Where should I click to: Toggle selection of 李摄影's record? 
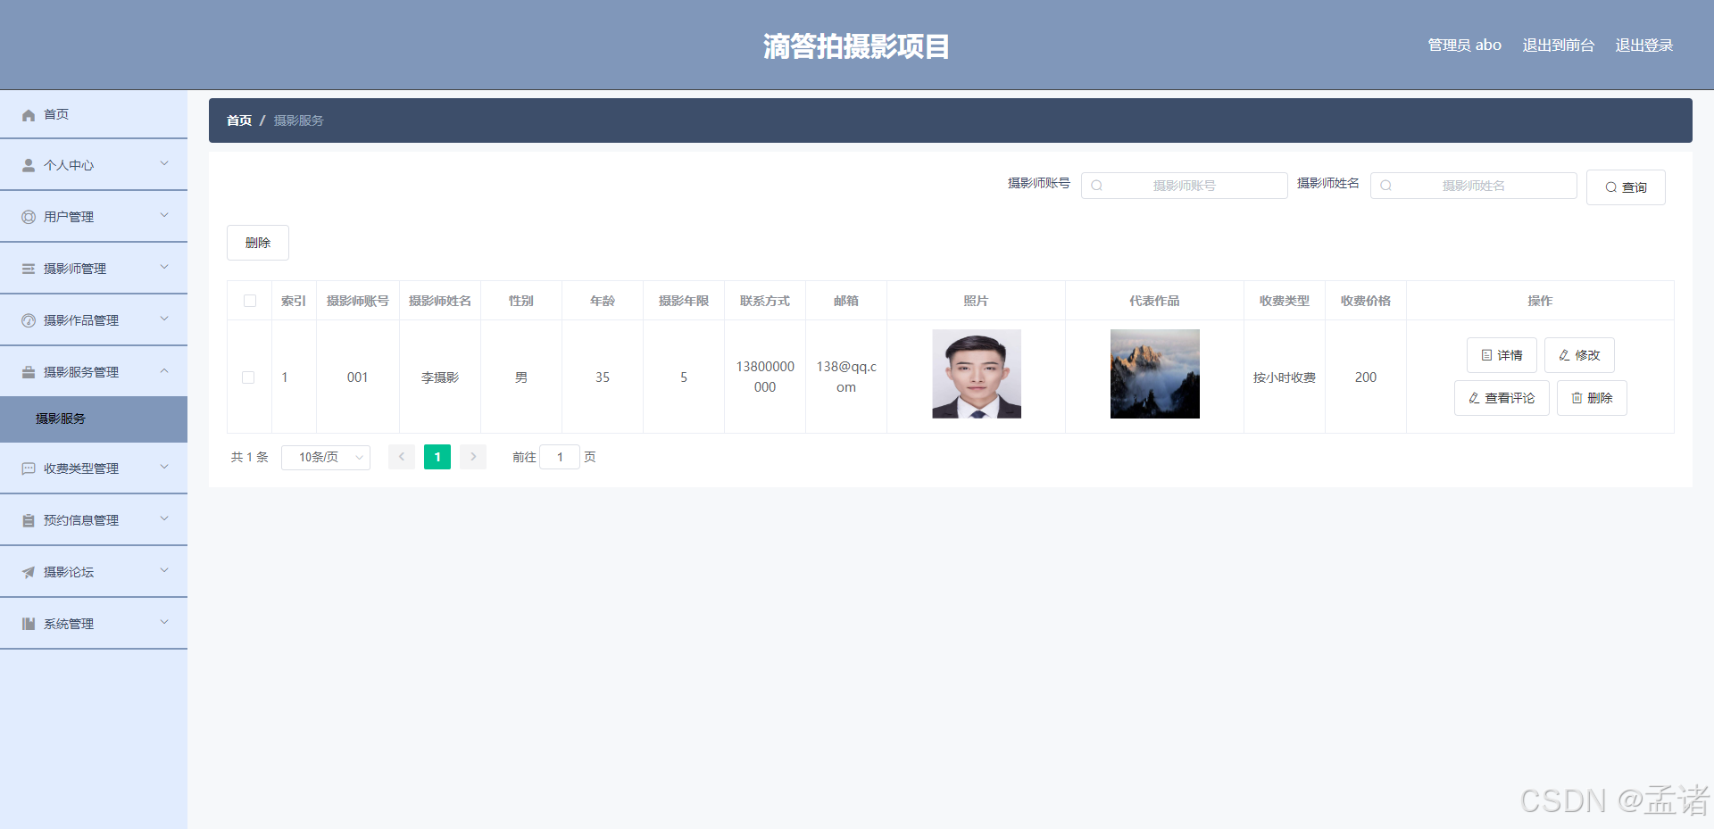pos(249,377)
